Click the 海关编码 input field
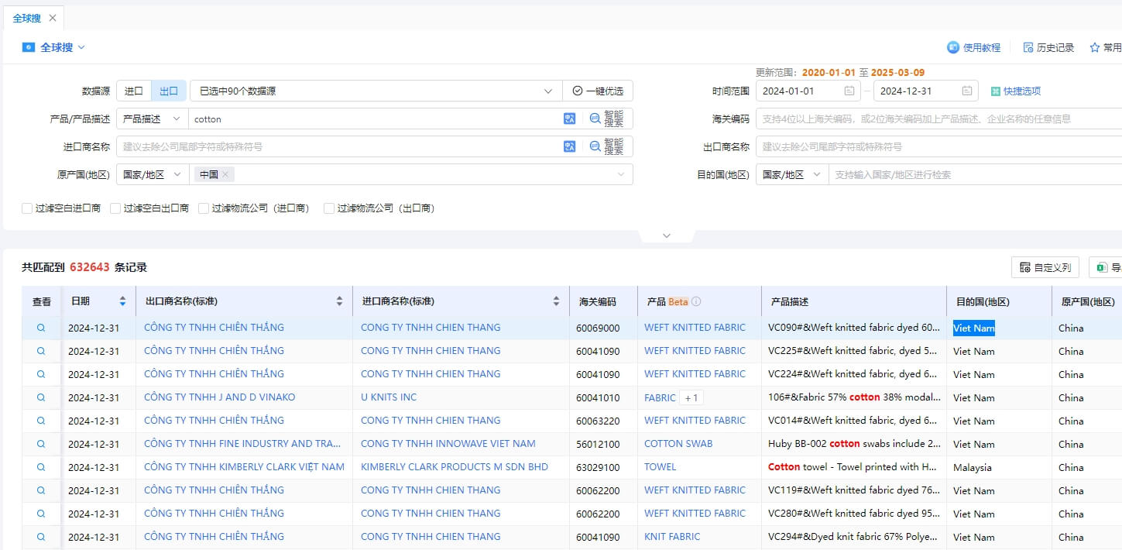The image size is (1122, 550). click(938, 119)
